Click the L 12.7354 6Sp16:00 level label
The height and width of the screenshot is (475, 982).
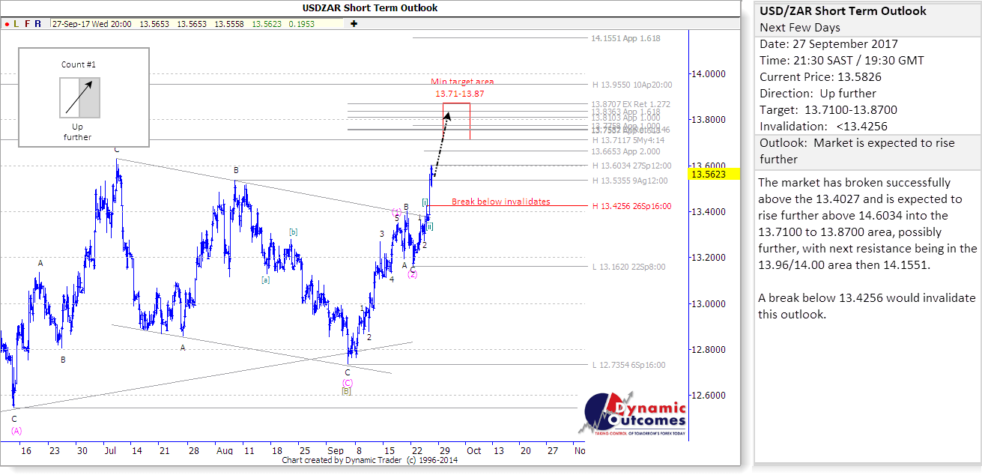pyautogui.click(x=628, y=366)
